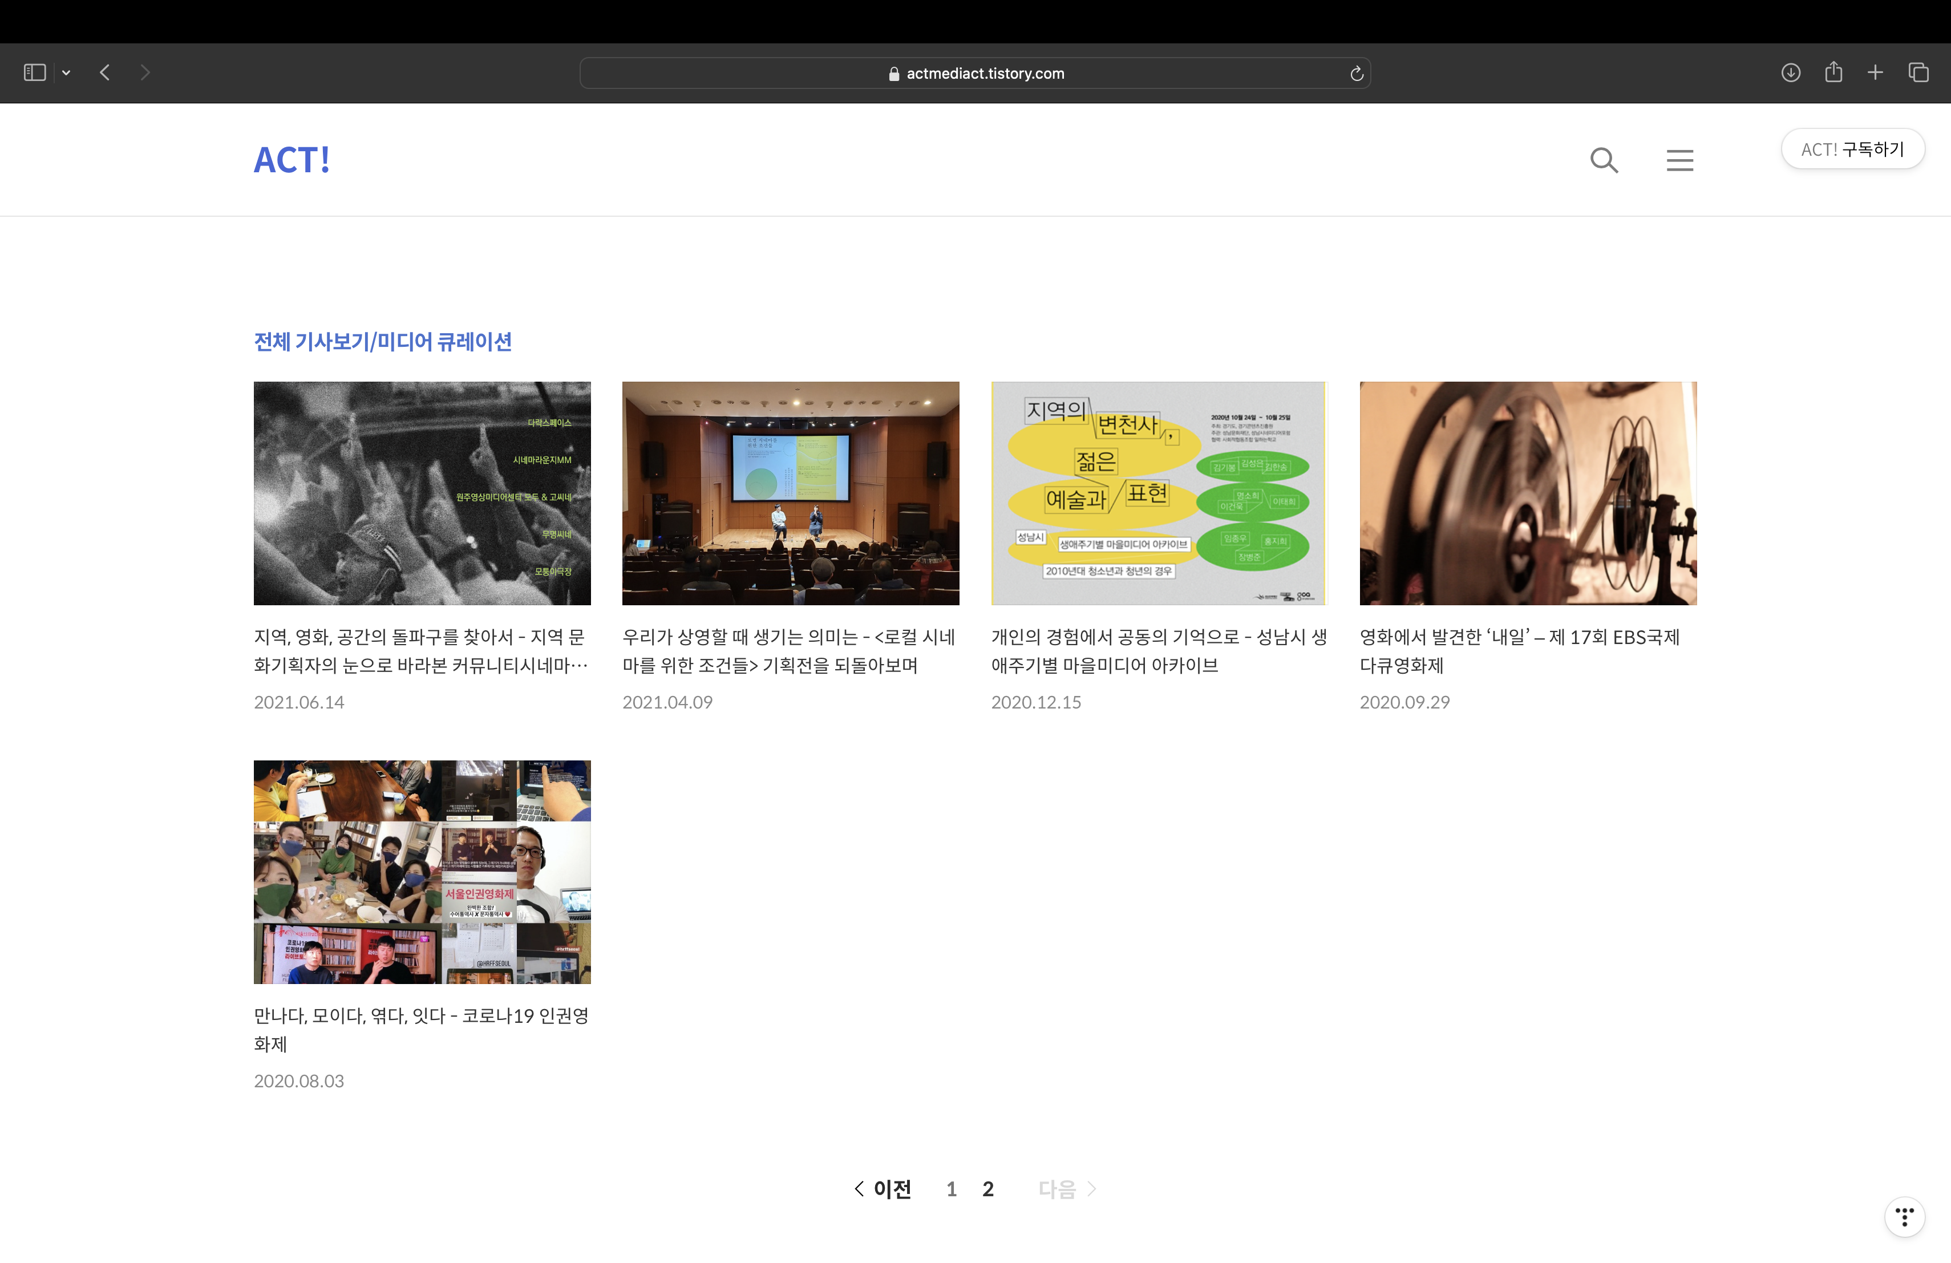Click the ACT! site logo
1951x1263 pixels.
292,160
